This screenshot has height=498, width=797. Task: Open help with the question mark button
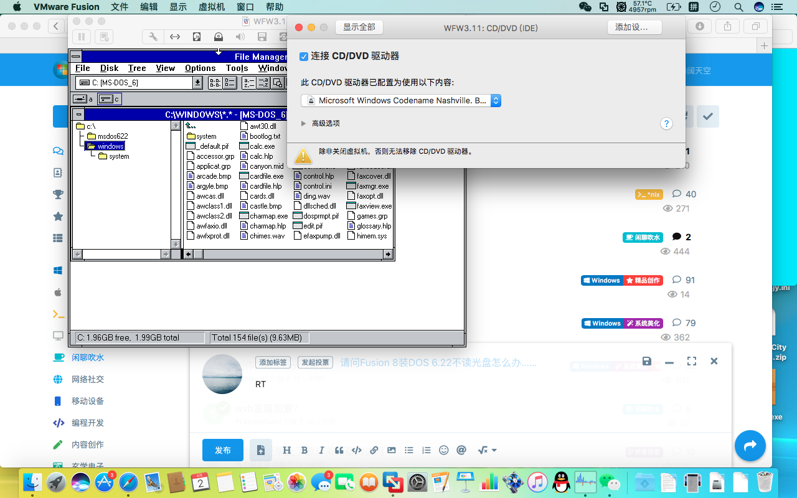pos(666,123)
